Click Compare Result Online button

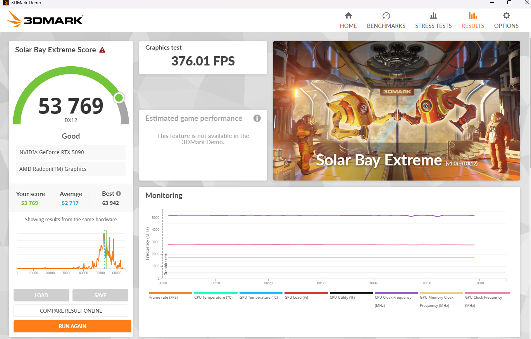pos(71,311)
